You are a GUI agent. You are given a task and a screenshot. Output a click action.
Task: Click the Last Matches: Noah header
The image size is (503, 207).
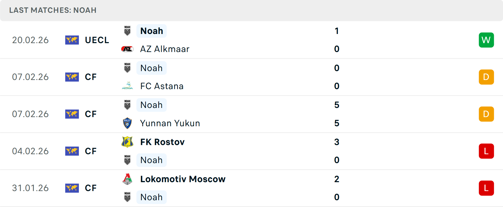(53, 10)
